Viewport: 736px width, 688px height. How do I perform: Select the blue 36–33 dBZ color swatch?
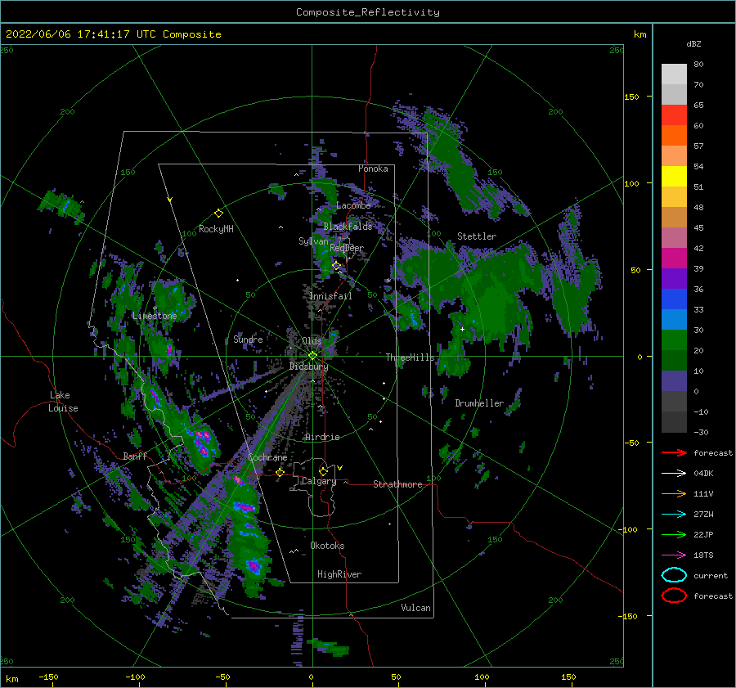pyautogui.click(x=674, y=299)
